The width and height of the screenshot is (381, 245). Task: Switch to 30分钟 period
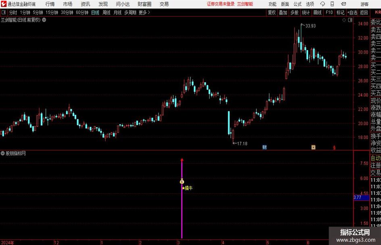[67, 12]
